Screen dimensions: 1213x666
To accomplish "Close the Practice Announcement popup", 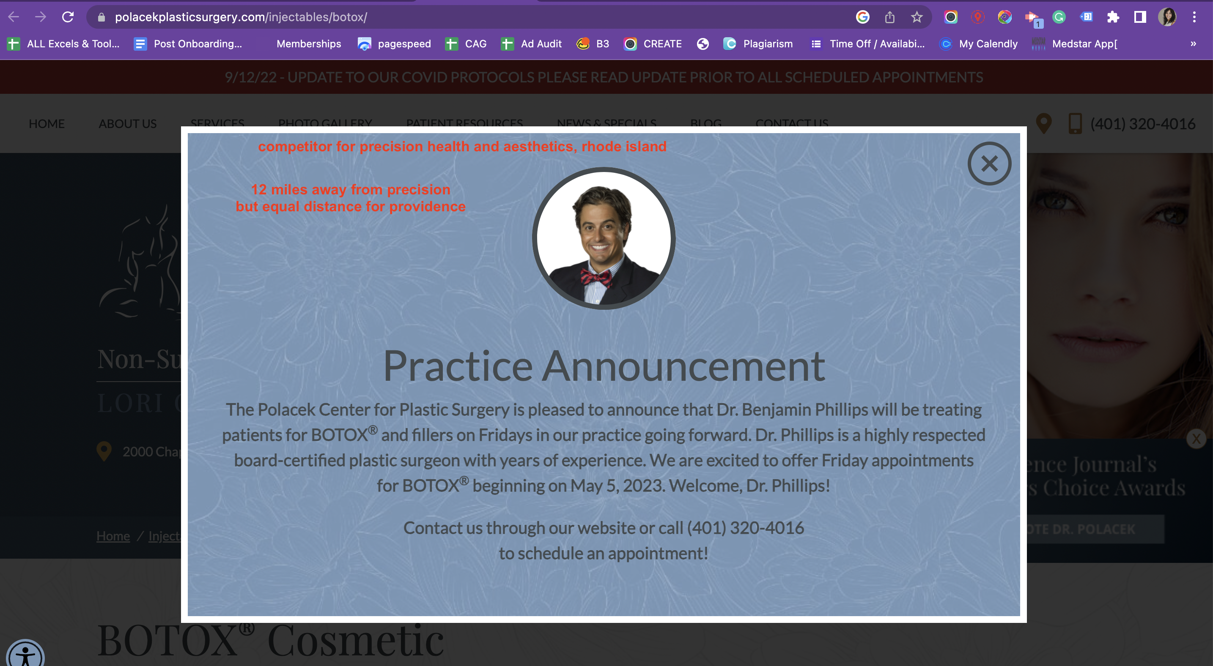I will coord(989,164).
